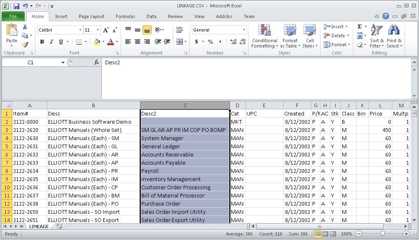Image resolution: width=419 pixels, height=240 pixels.
Task: Apply Comma Style
Action: tap(220, 41)
